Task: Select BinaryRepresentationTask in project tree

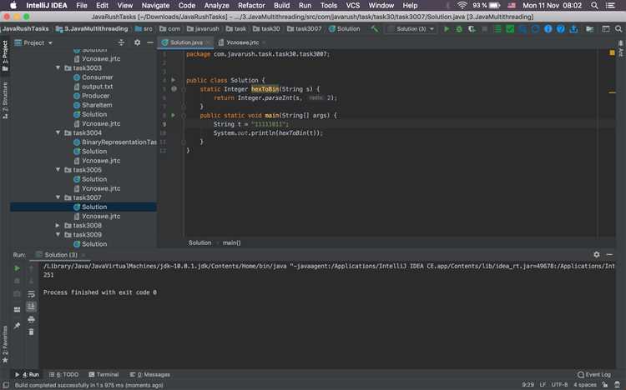Action: point(115,142)
